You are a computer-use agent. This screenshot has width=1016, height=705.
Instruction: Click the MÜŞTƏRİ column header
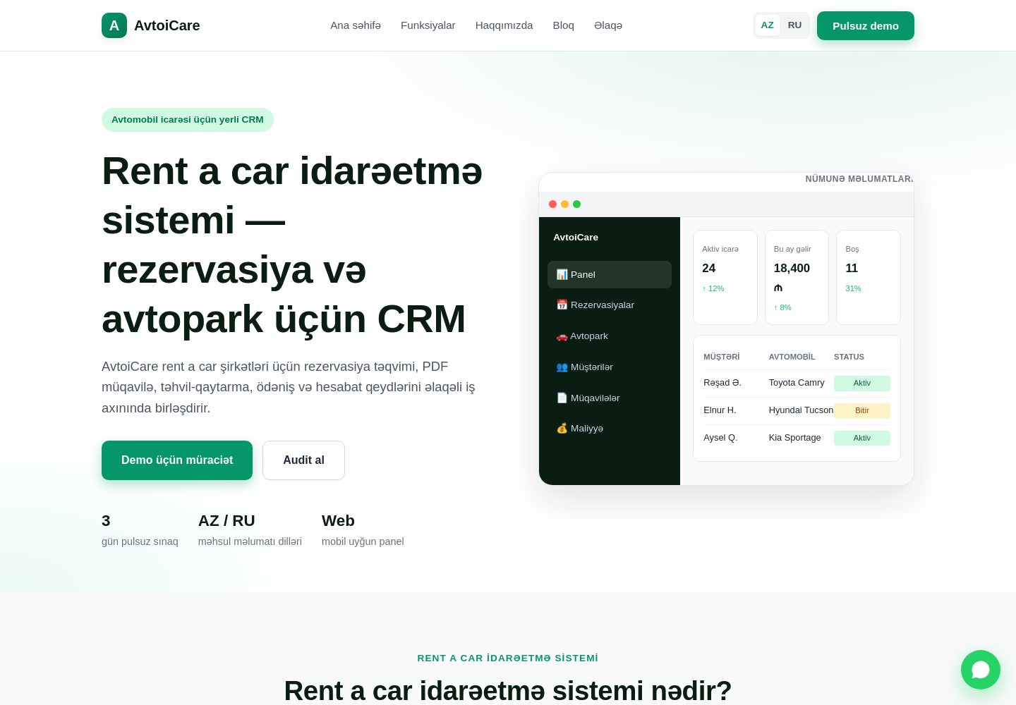[722, 357]
